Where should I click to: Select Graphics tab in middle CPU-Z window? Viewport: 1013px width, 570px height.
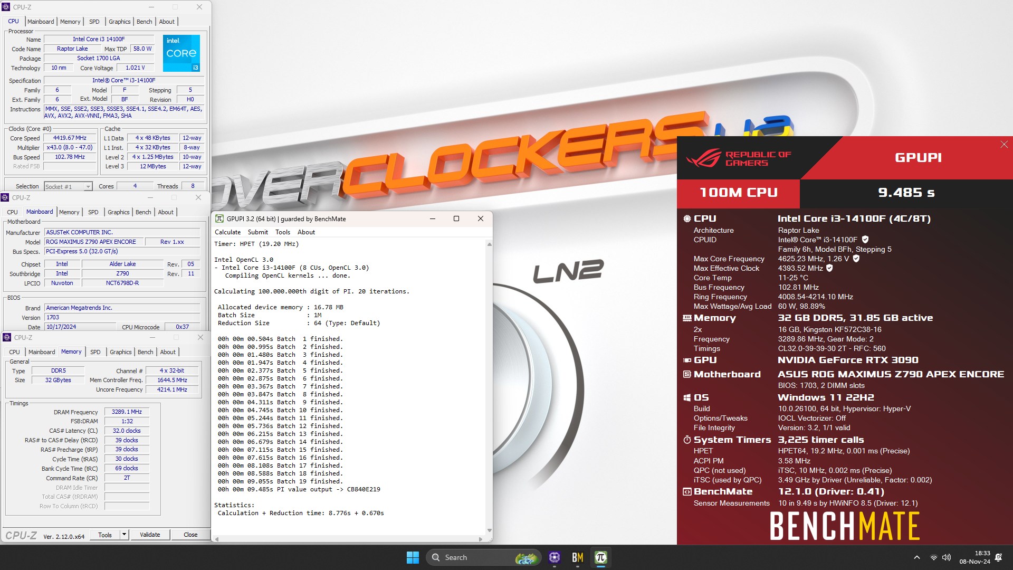(118, 212)
